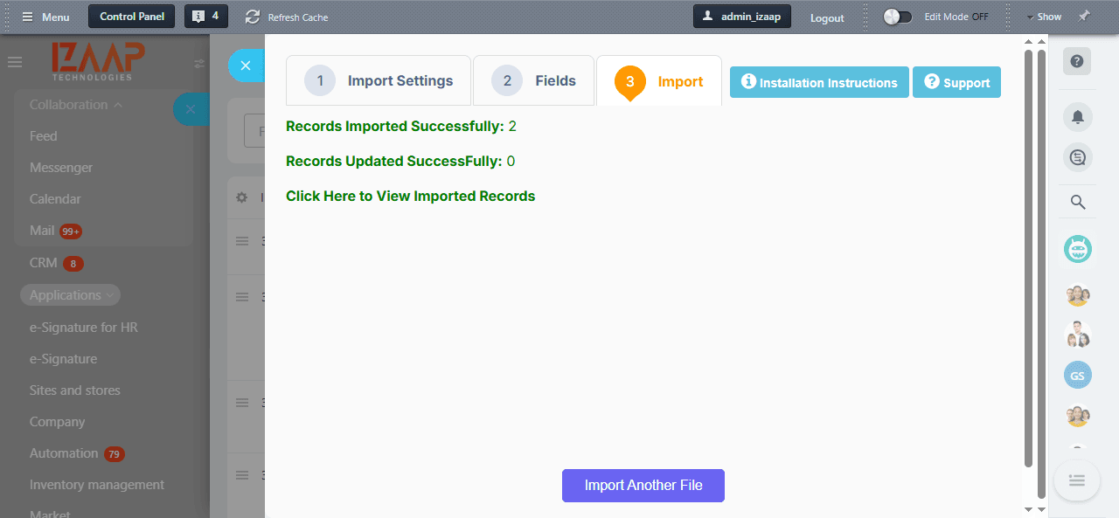Click the chat assistant bot avatar icon
Screen dimensions: 1119x518
click(x=1077, y=249)
